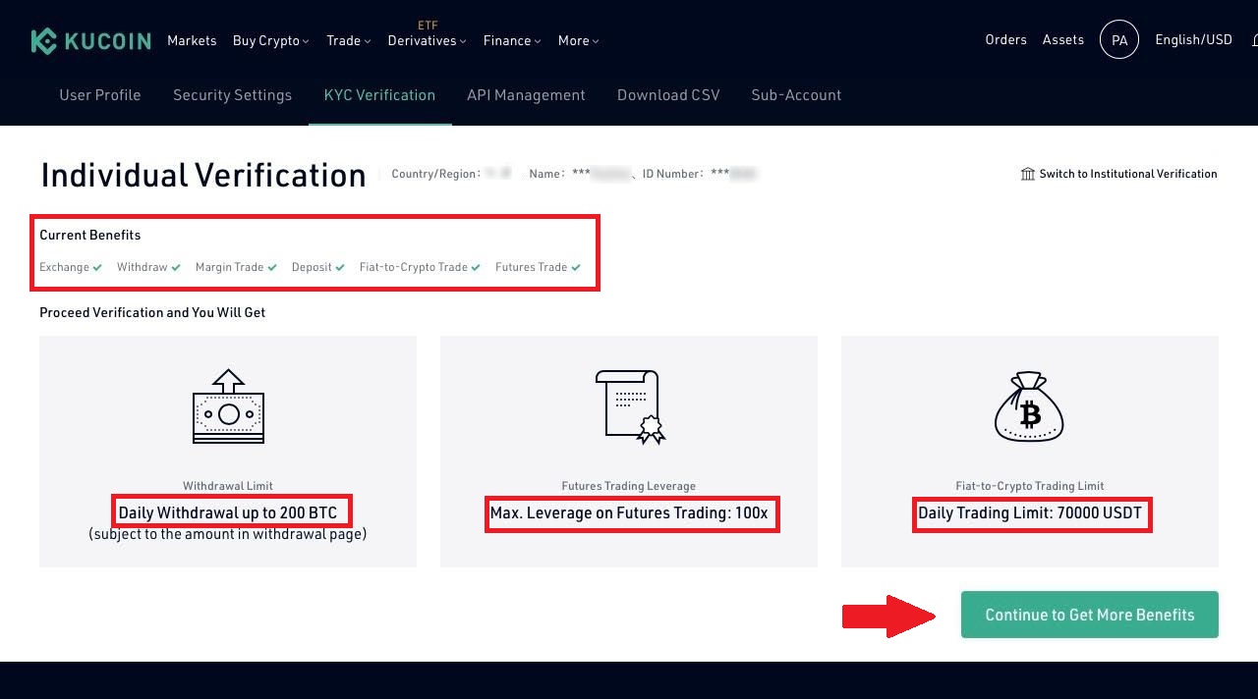Click Continue to Get More Benefits

coord(1089,615)
